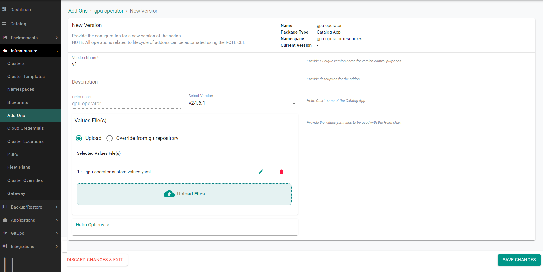Screen dimensions: 543x272
Task: Click the Upload Files drop zone
Action: click(184, 194)
